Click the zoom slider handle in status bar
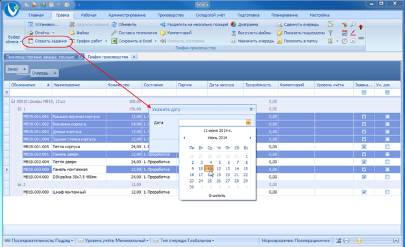Screen dimensions: 405x247 359,240
